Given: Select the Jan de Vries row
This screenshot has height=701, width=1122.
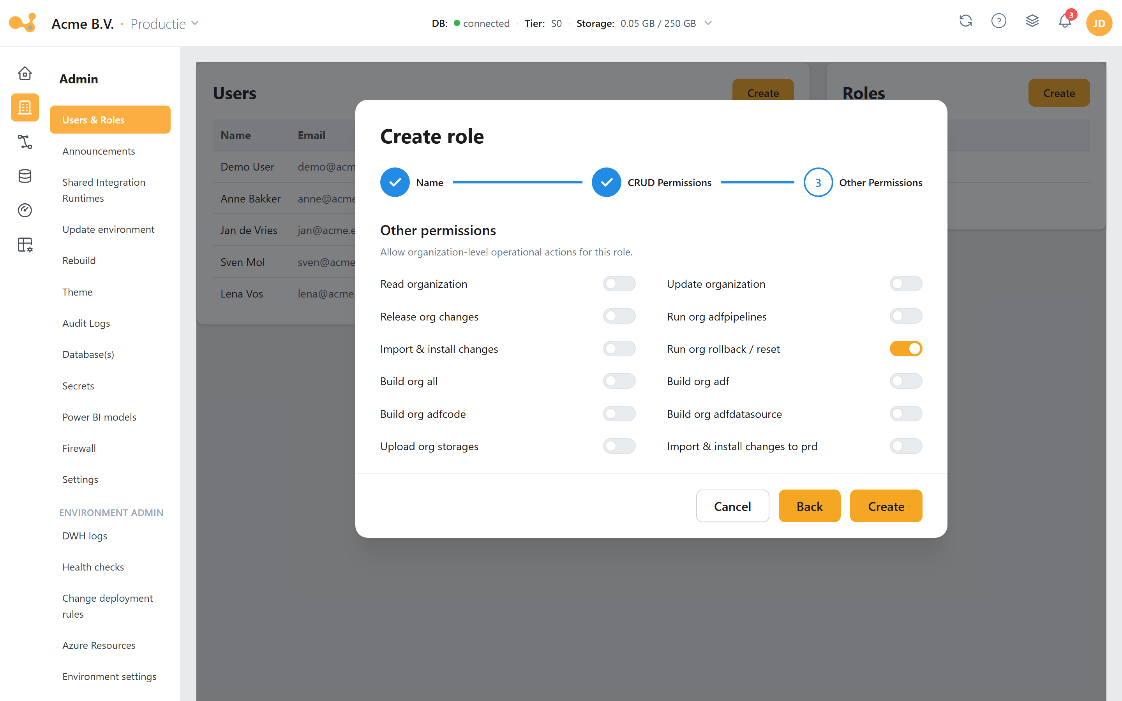Looking at the screenshot, I should 284,231.
